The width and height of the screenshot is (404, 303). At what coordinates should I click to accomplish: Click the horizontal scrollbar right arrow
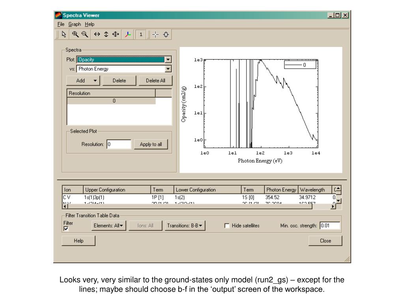(333, 206)
